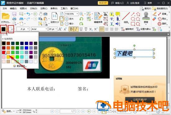Close the document tab with X
Screen dimensions: 171x115
tap(168, 34)
